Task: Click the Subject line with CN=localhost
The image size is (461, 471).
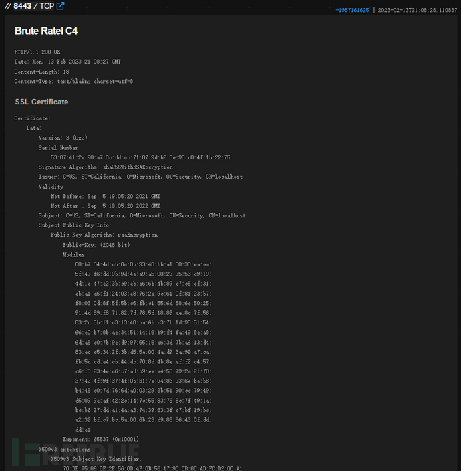Action: [142, 215]
